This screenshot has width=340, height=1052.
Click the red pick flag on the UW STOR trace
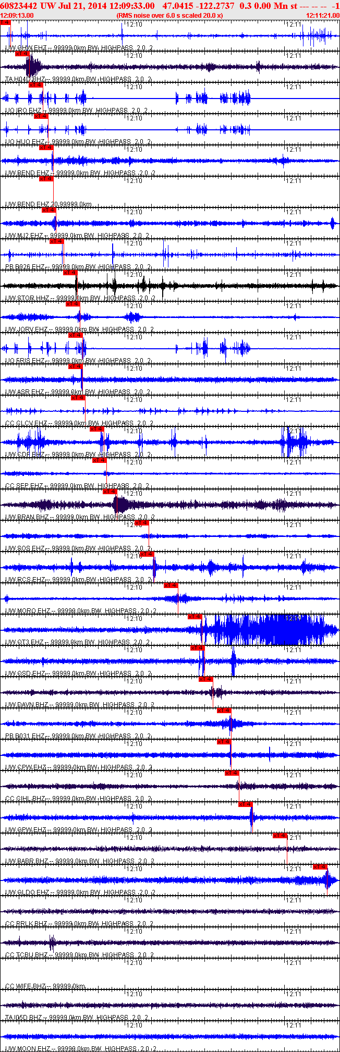coord(70,273)
